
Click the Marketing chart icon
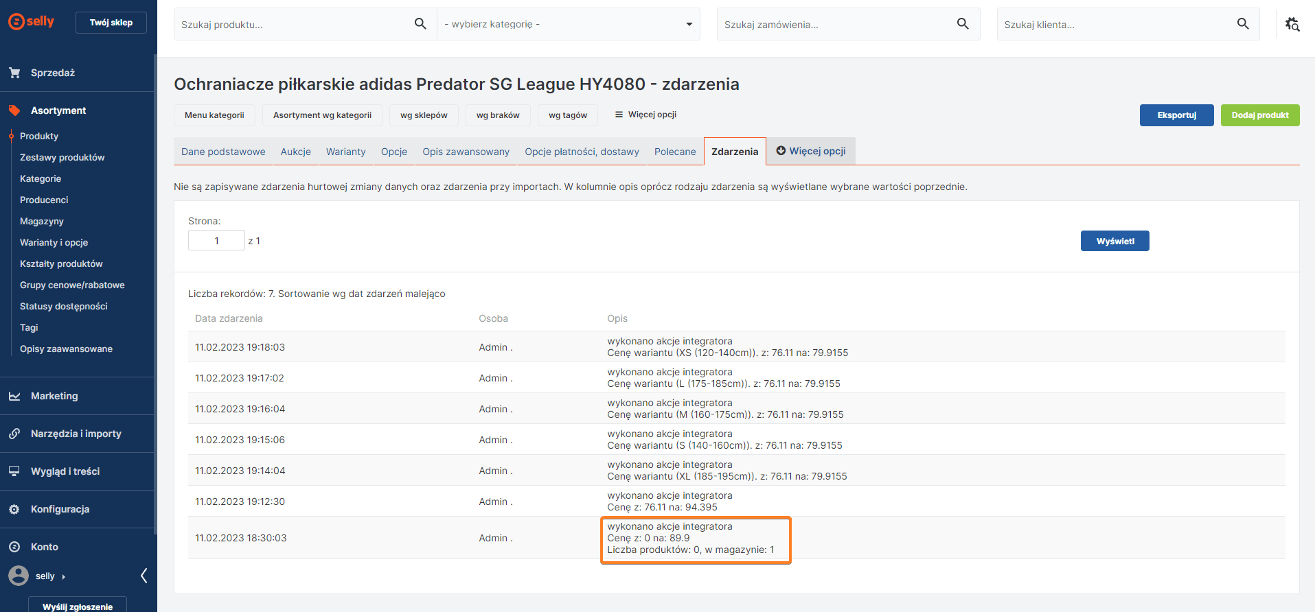[14, 396]
